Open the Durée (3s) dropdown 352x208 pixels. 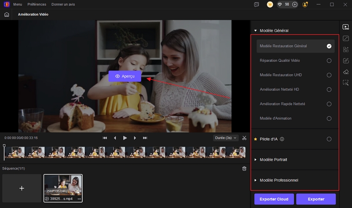pyautogui.click(x=225, y=138)
